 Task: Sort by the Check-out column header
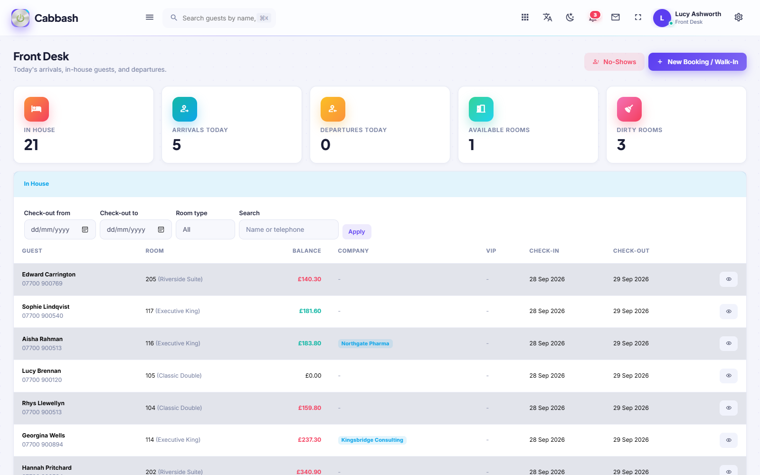pos(631,251)
